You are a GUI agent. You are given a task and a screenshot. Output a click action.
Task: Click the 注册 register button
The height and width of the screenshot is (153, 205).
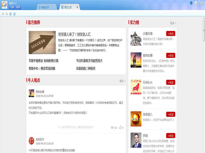tap(12, 7)
